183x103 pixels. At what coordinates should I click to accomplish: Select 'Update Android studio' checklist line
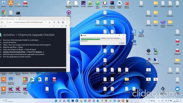click(23, 52)
